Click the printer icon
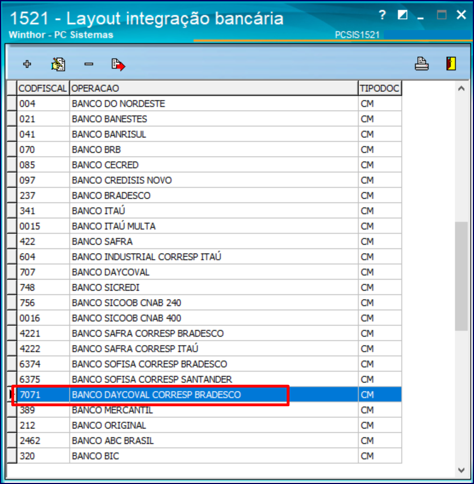Viewport: 474px width, 484px height. pyautogui.click(x=422, y=64)
